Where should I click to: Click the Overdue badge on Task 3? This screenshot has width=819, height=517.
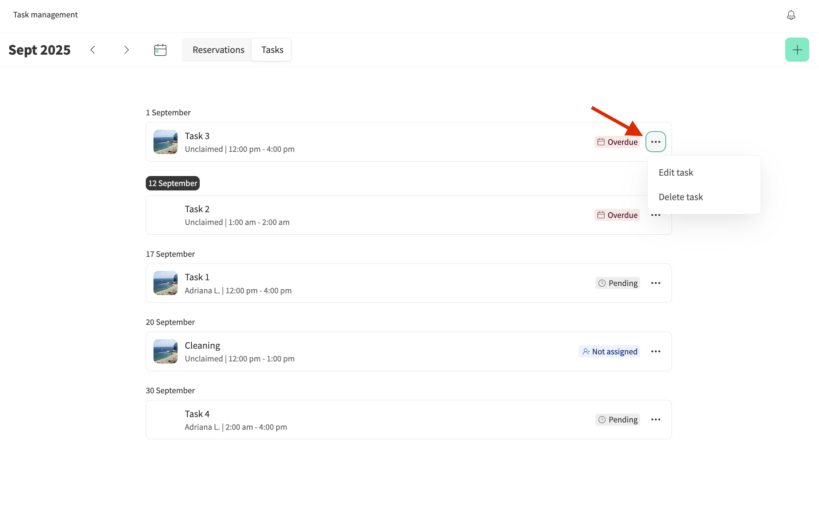tap(617, 142)
